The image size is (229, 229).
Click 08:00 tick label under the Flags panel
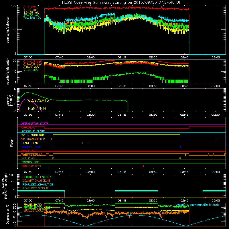point(90,172)
